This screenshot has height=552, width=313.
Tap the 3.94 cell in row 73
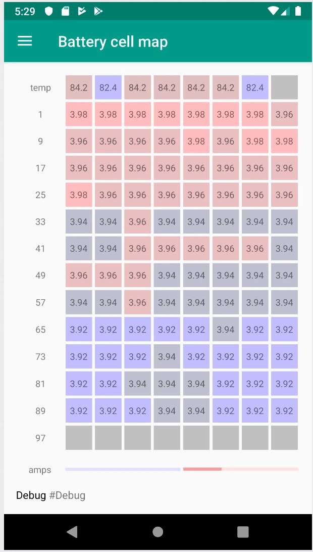tap(167, 357)
